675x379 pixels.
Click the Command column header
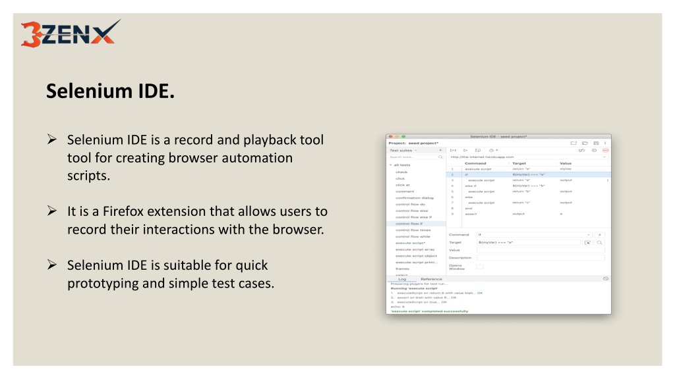click(475, 163)
